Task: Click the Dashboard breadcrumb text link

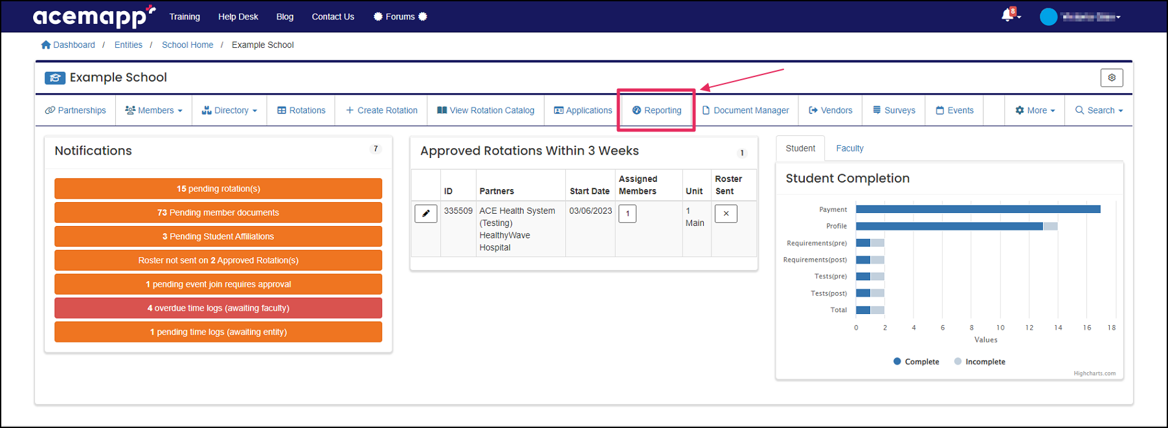Action: click(x=74, y=45)
